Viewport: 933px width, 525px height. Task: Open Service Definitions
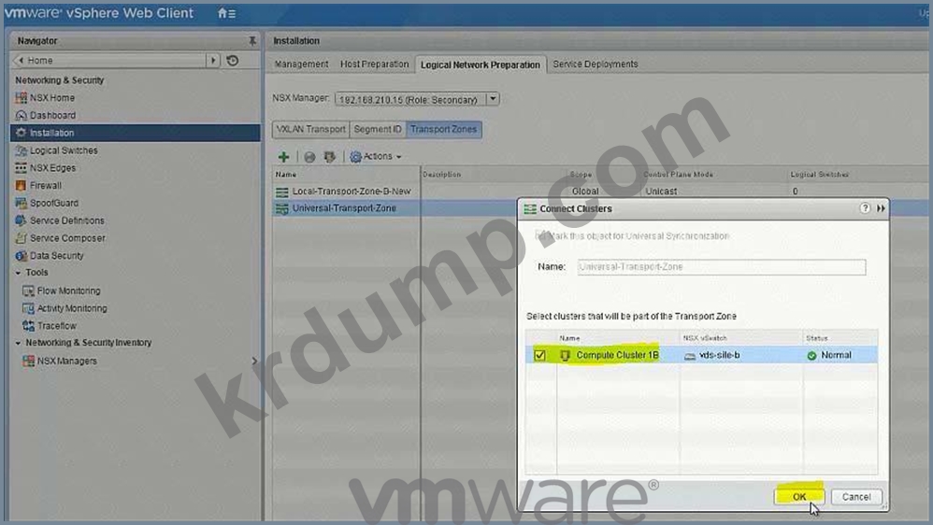(66, 220)
